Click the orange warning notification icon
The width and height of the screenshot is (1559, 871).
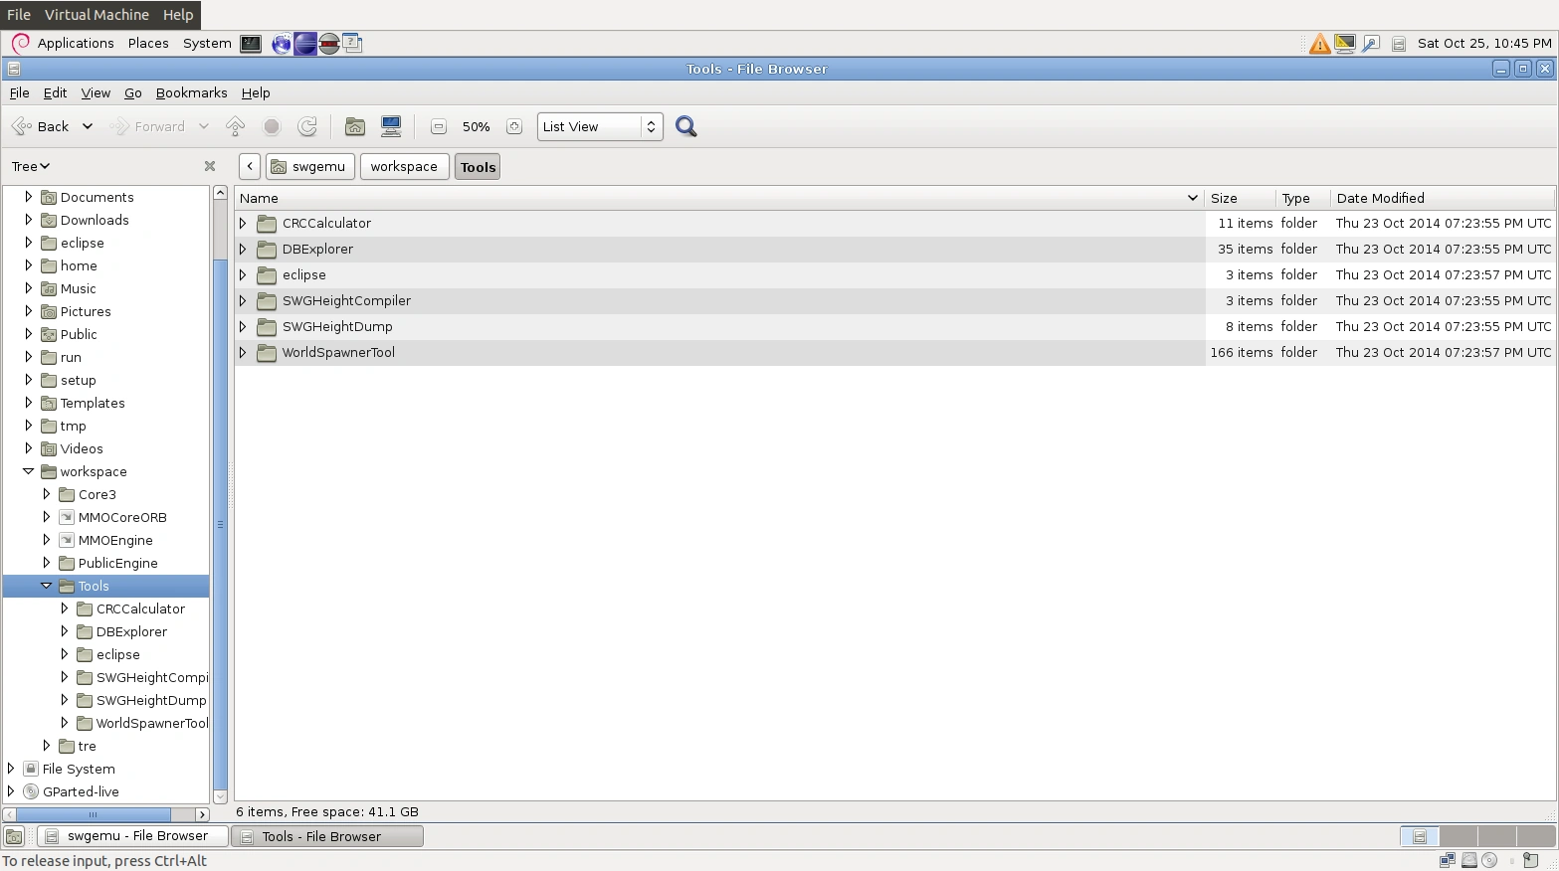tap(1319, 44)
